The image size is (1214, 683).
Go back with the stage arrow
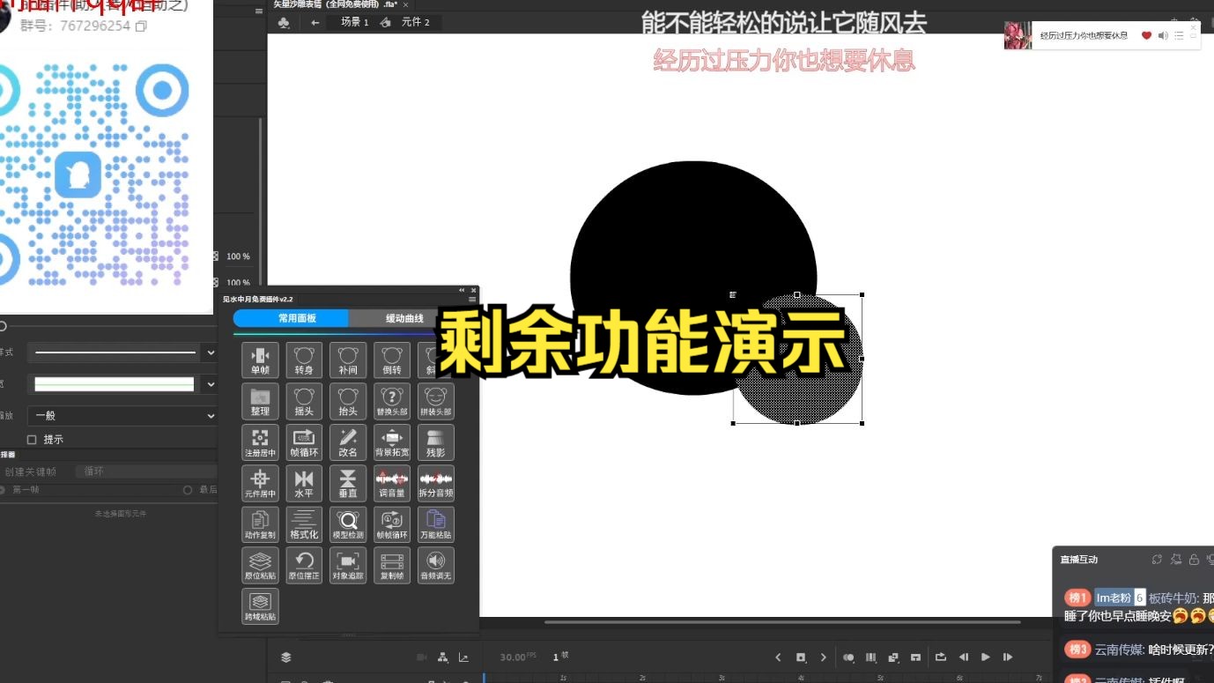coord(315,23)
